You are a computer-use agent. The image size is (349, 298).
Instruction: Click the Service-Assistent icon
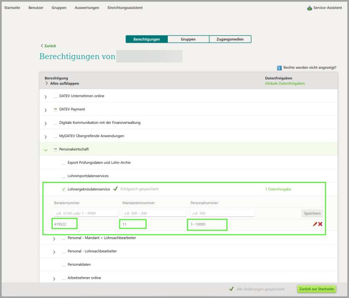coord(309,8)
